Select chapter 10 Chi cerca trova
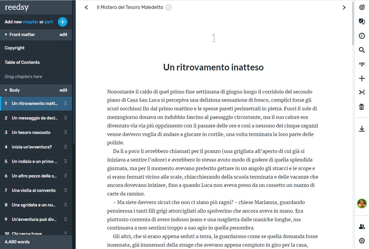This screenshot has width=369, height=249. (x=36, y=231)
